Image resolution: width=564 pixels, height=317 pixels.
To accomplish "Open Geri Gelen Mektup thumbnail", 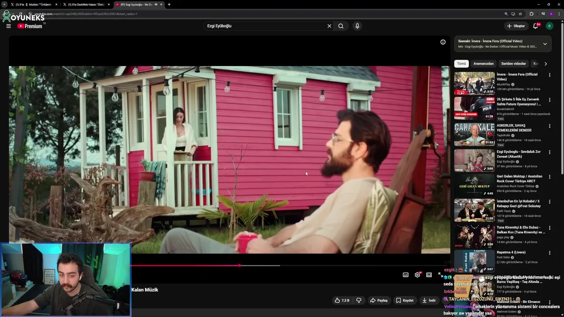I will [x=475, y=185].
